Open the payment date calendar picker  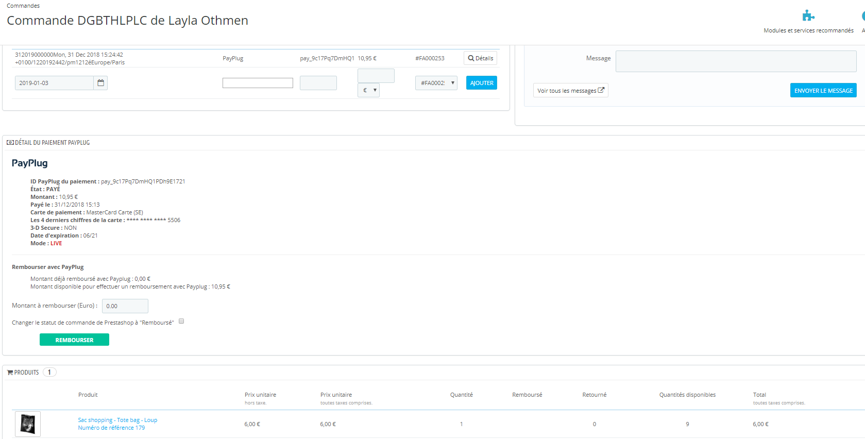tap(100, 83)
